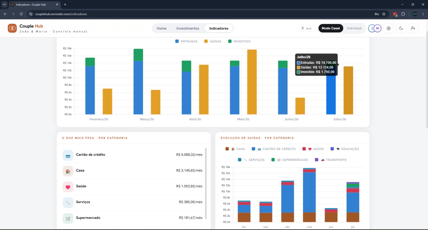Click Fevereiro/26 blue Entradas bar
Viewport: 428px width, 230px height.
coord(90,90)
